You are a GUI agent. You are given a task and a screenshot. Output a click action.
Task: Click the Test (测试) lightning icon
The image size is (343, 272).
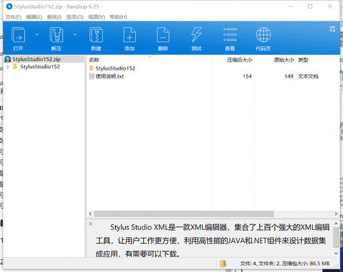(197, 35)
